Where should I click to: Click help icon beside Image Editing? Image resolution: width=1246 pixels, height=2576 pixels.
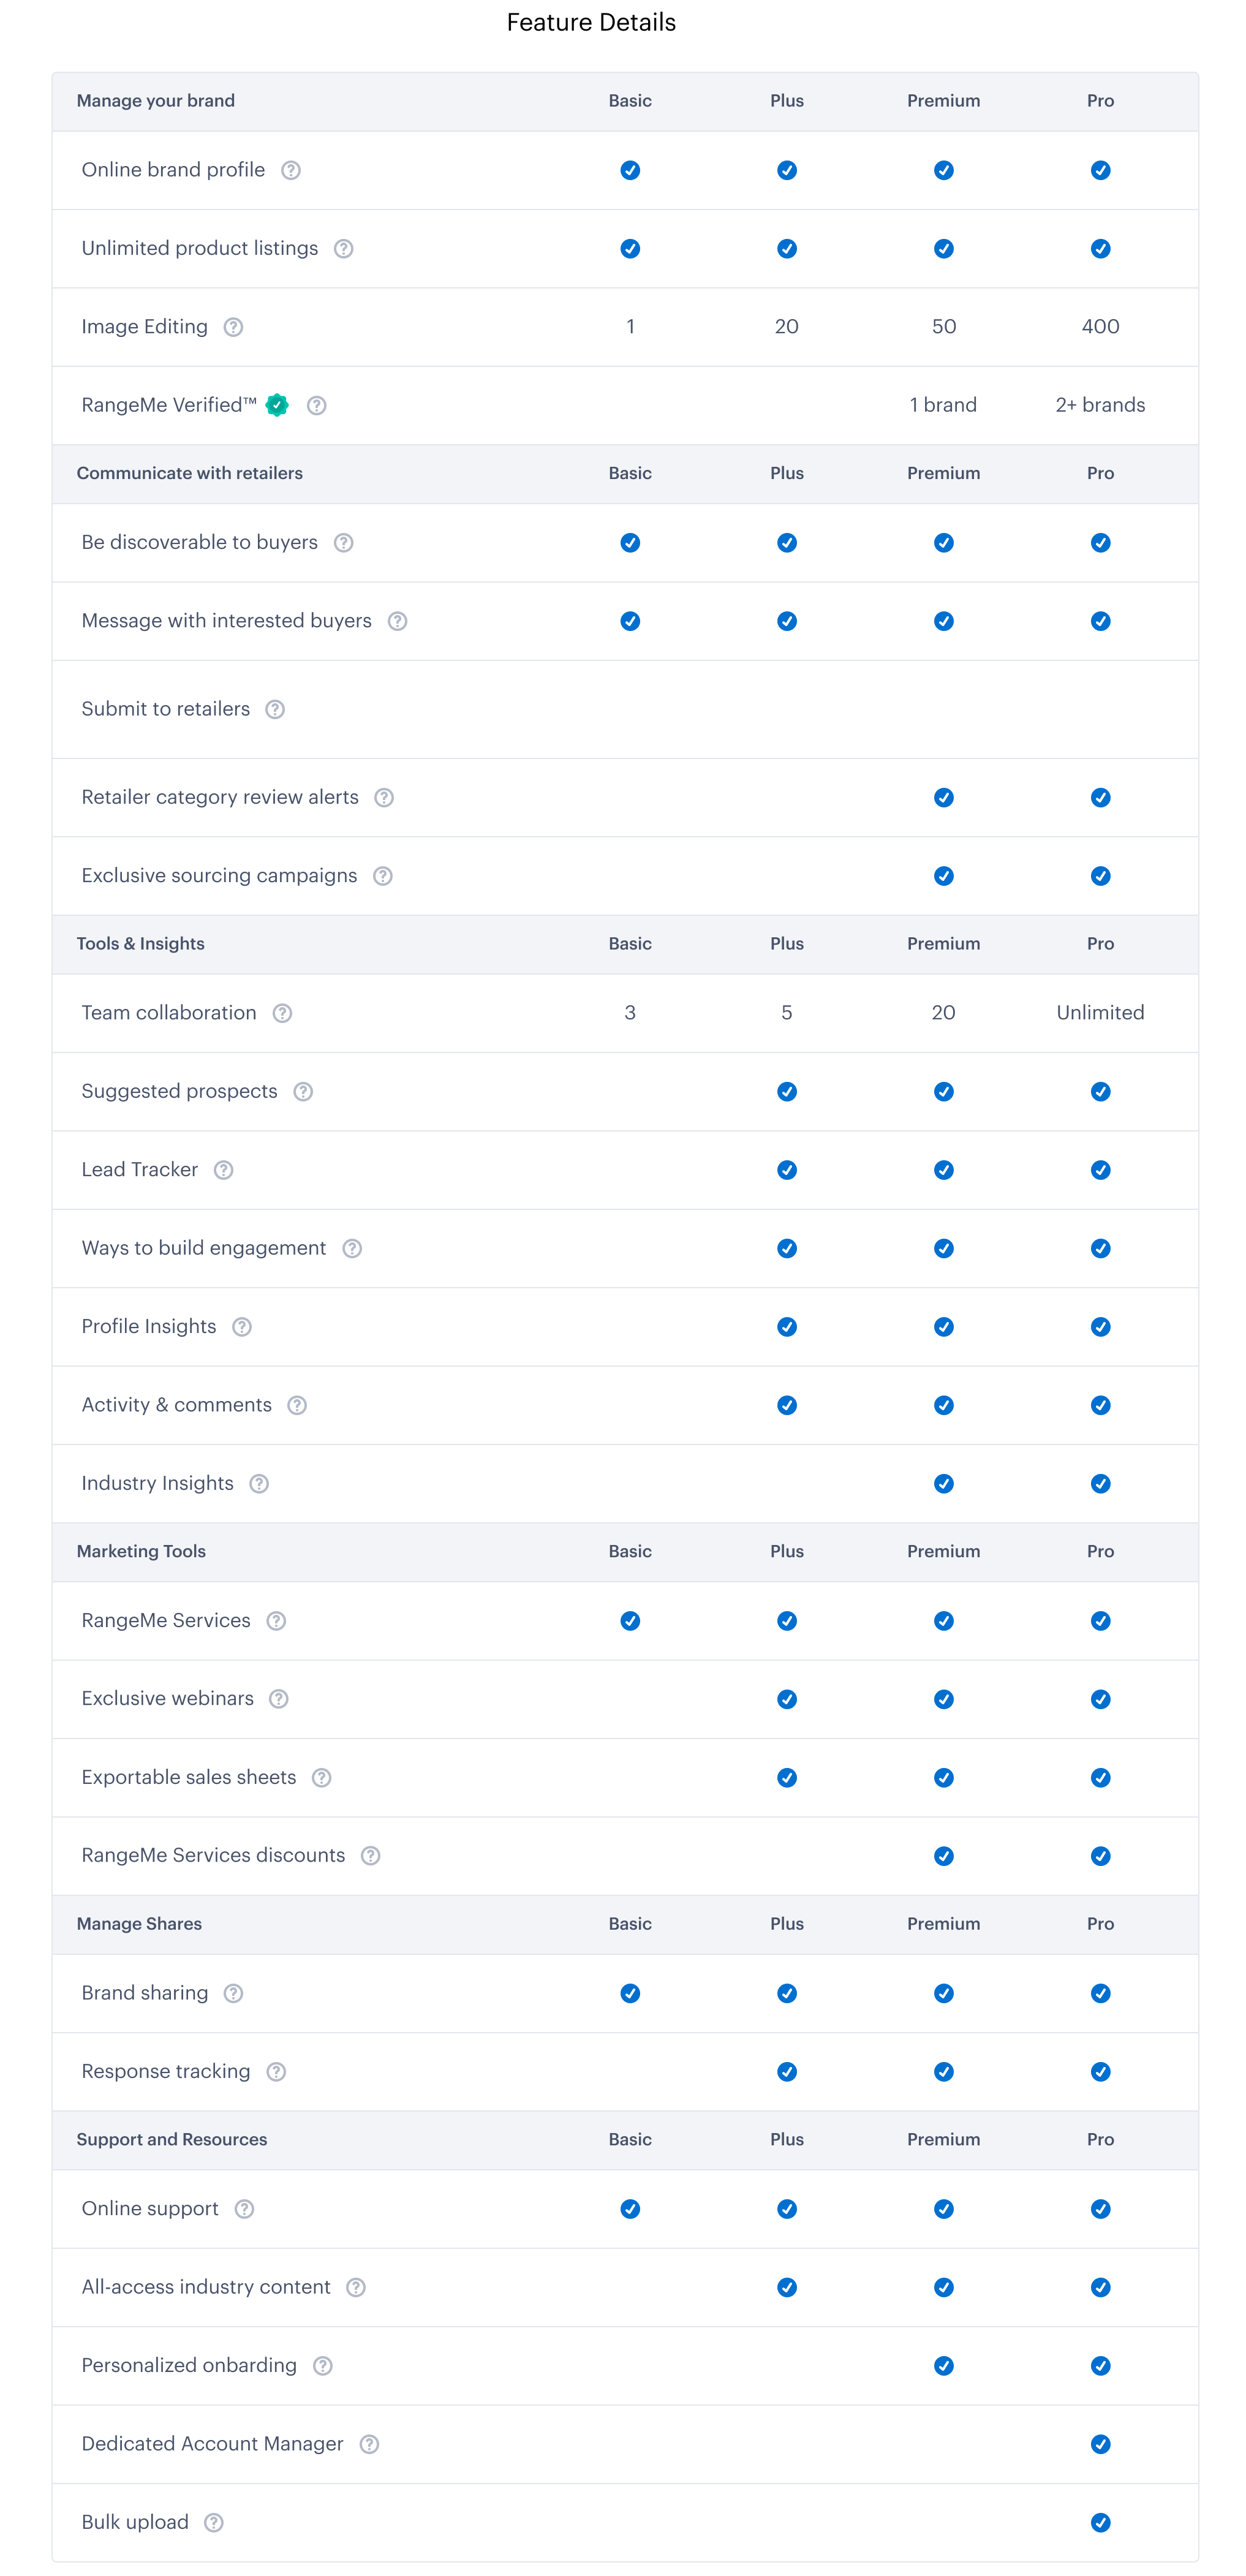coord(233,327)
